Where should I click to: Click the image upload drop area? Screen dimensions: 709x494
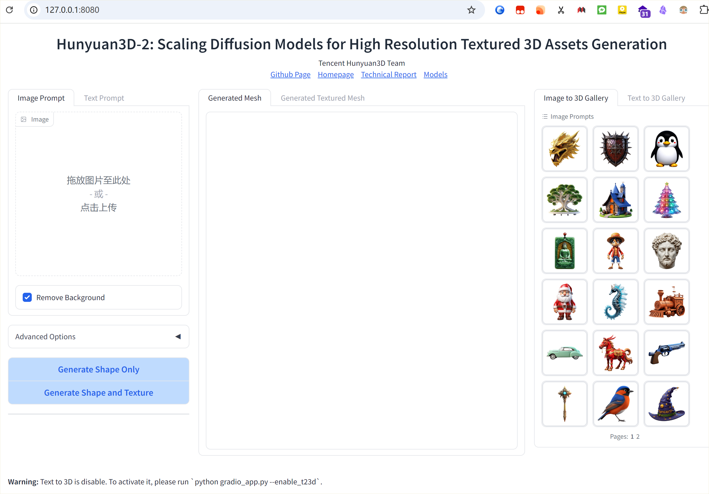(x=98, y=194)
